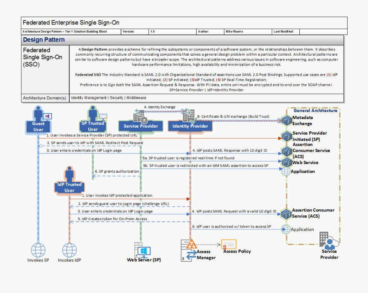Click the Guest User person icon
This screenshot has width=368, height=293.
coord(39,114)
